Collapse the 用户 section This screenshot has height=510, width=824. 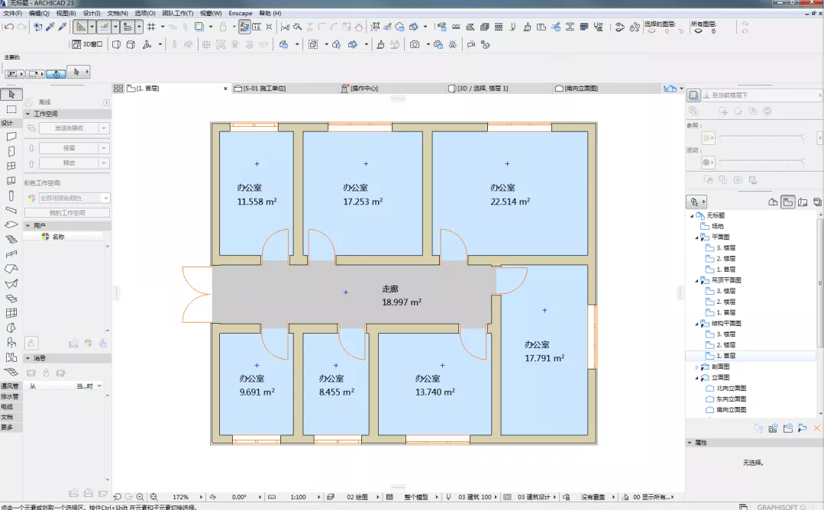point(27,225)
